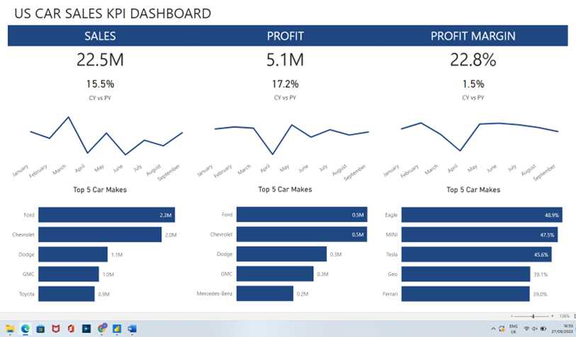This screenshot has width=576, height=337.
Task: Click the PROFIT header label
Action: 285,36
